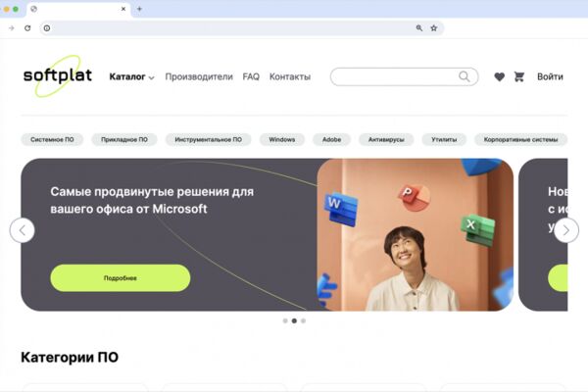Screen dimensions: 588x392
Task: Open the browser zoom magnifier icon
Action: [x=419, y=28]
